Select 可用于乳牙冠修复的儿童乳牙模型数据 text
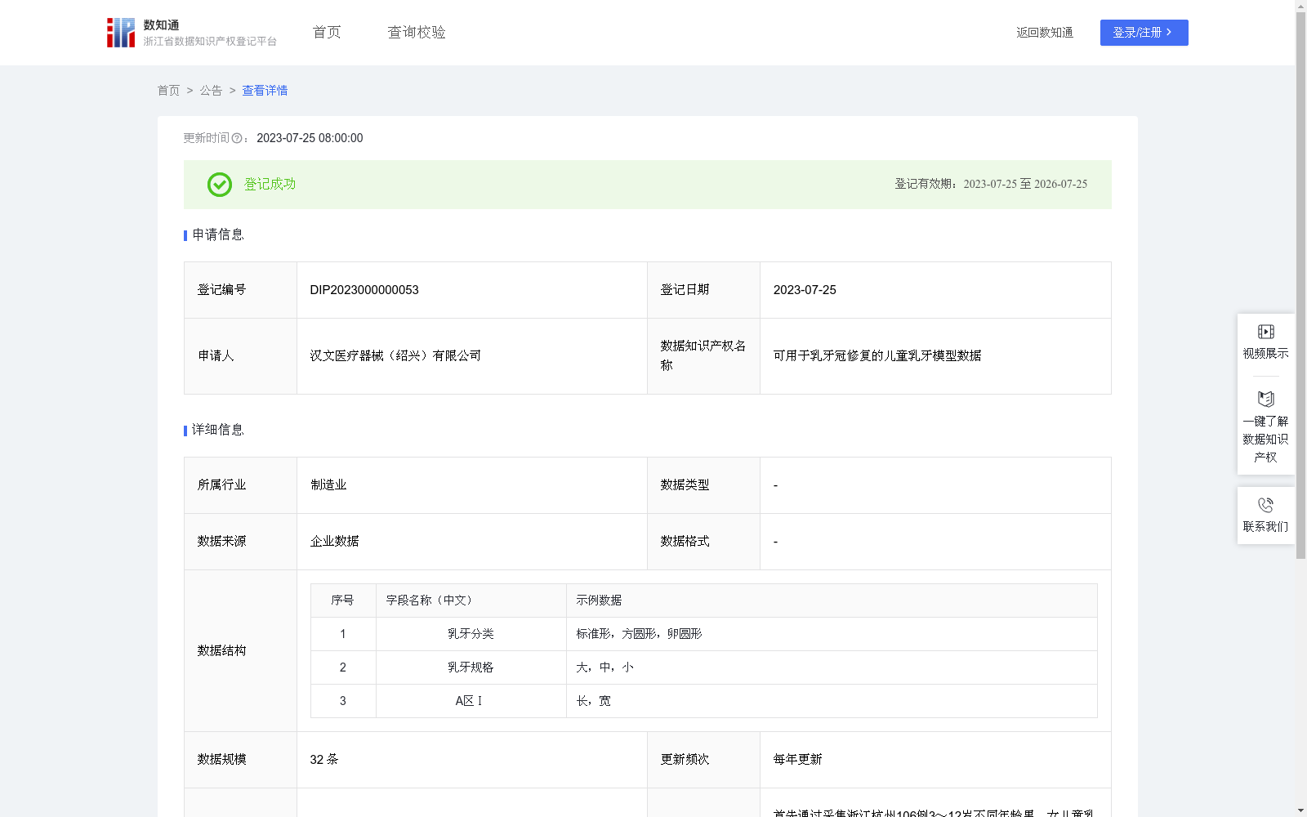The height and width of the screenshot is (817, 1307). pyautogui.click(x=877, y=356)
